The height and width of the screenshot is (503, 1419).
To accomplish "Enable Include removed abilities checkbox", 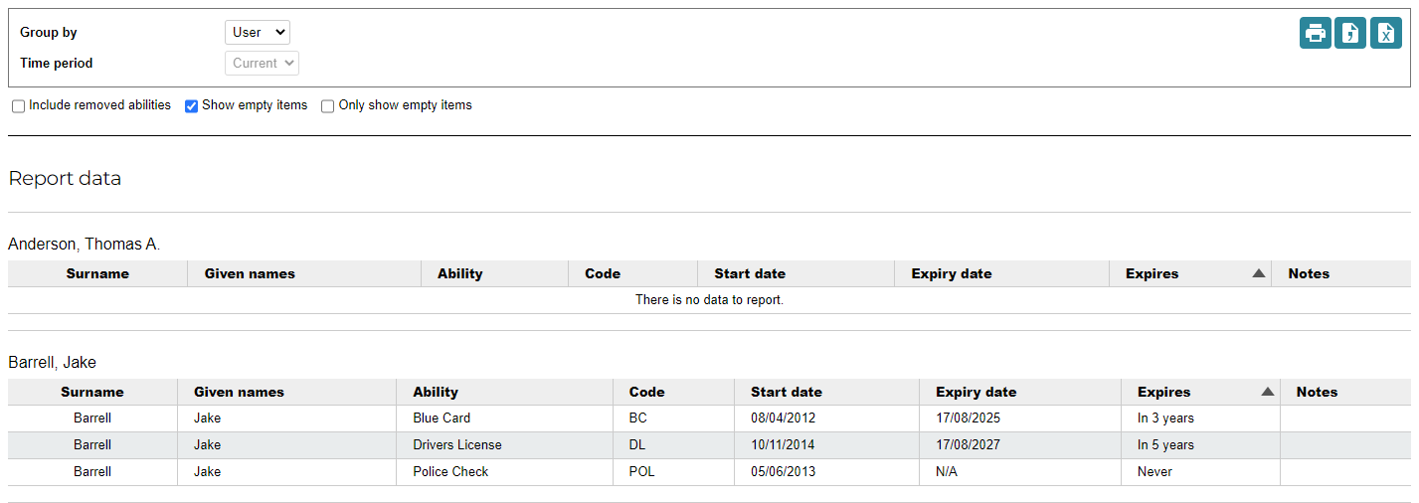I will (x=19, y=106).
